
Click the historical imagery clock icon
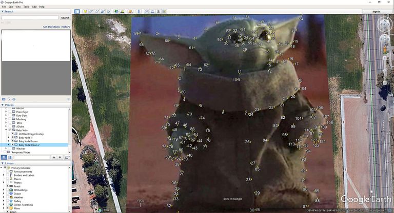[x=116, y=12]
